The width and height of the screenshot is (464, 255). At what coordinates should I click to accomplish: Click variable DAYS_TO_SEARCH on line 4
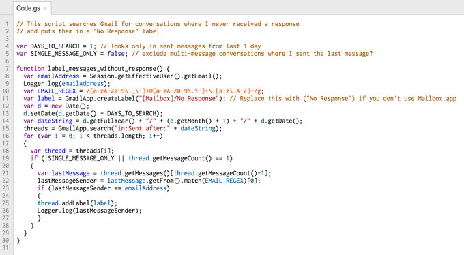tap(55, 46)
